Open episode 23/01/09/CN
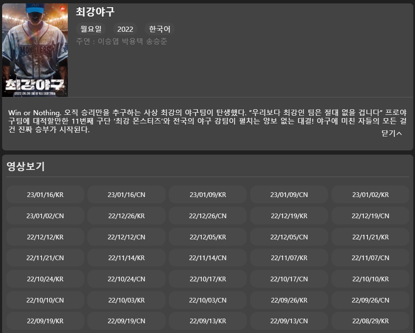The height and width of the screenshot is (333, 415). coord(289,194)
